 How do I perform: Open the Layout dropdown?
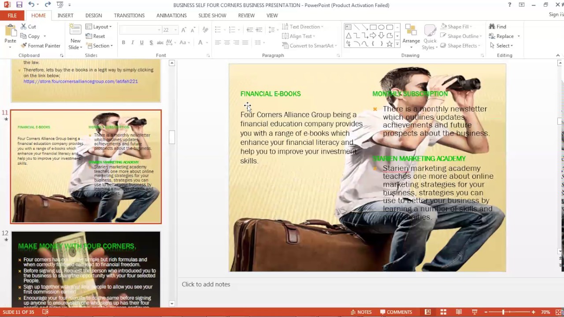[99, 26]
